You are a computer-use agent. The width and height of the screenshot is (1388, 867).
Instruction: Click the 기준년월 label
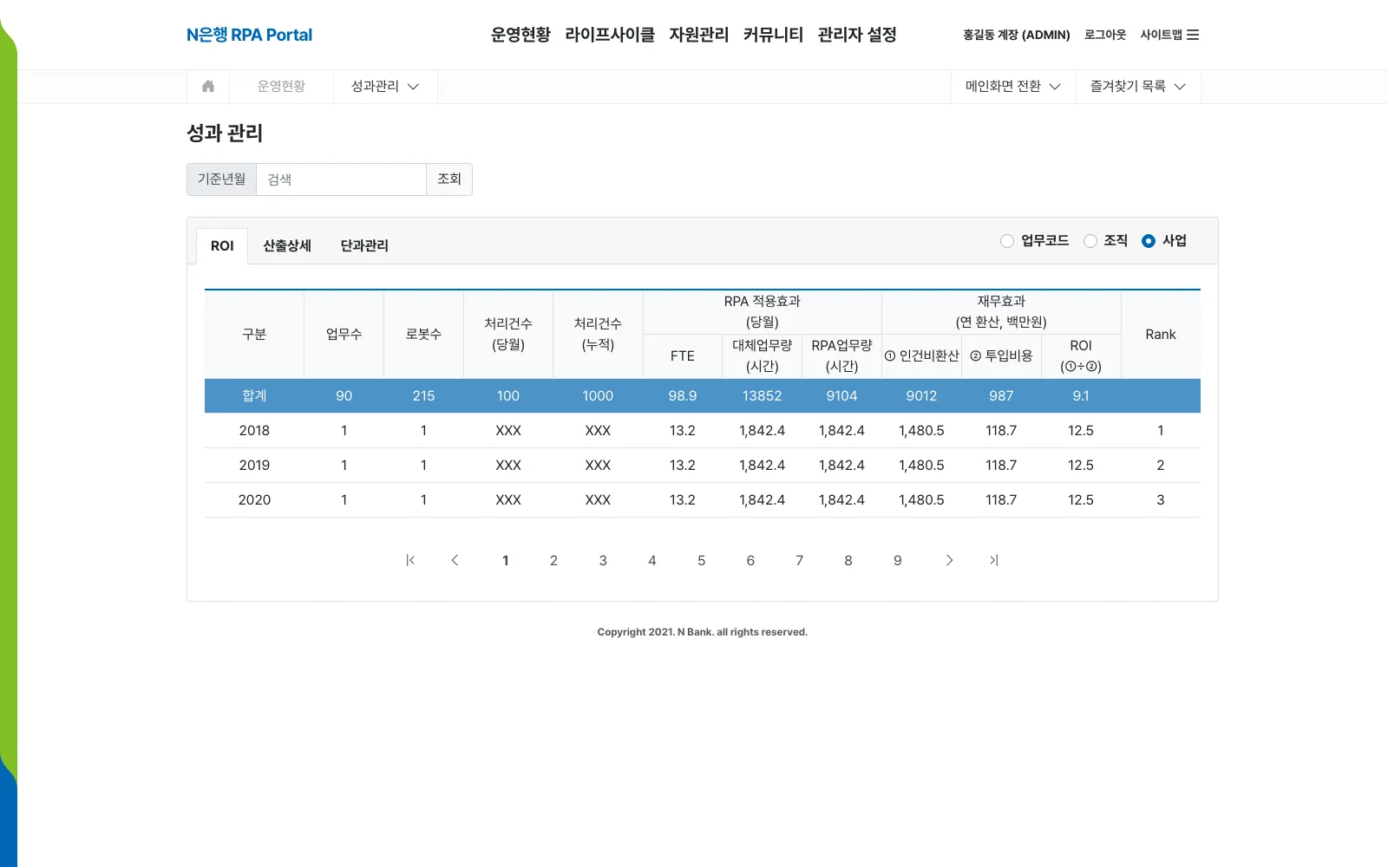(x=221, y=179)
